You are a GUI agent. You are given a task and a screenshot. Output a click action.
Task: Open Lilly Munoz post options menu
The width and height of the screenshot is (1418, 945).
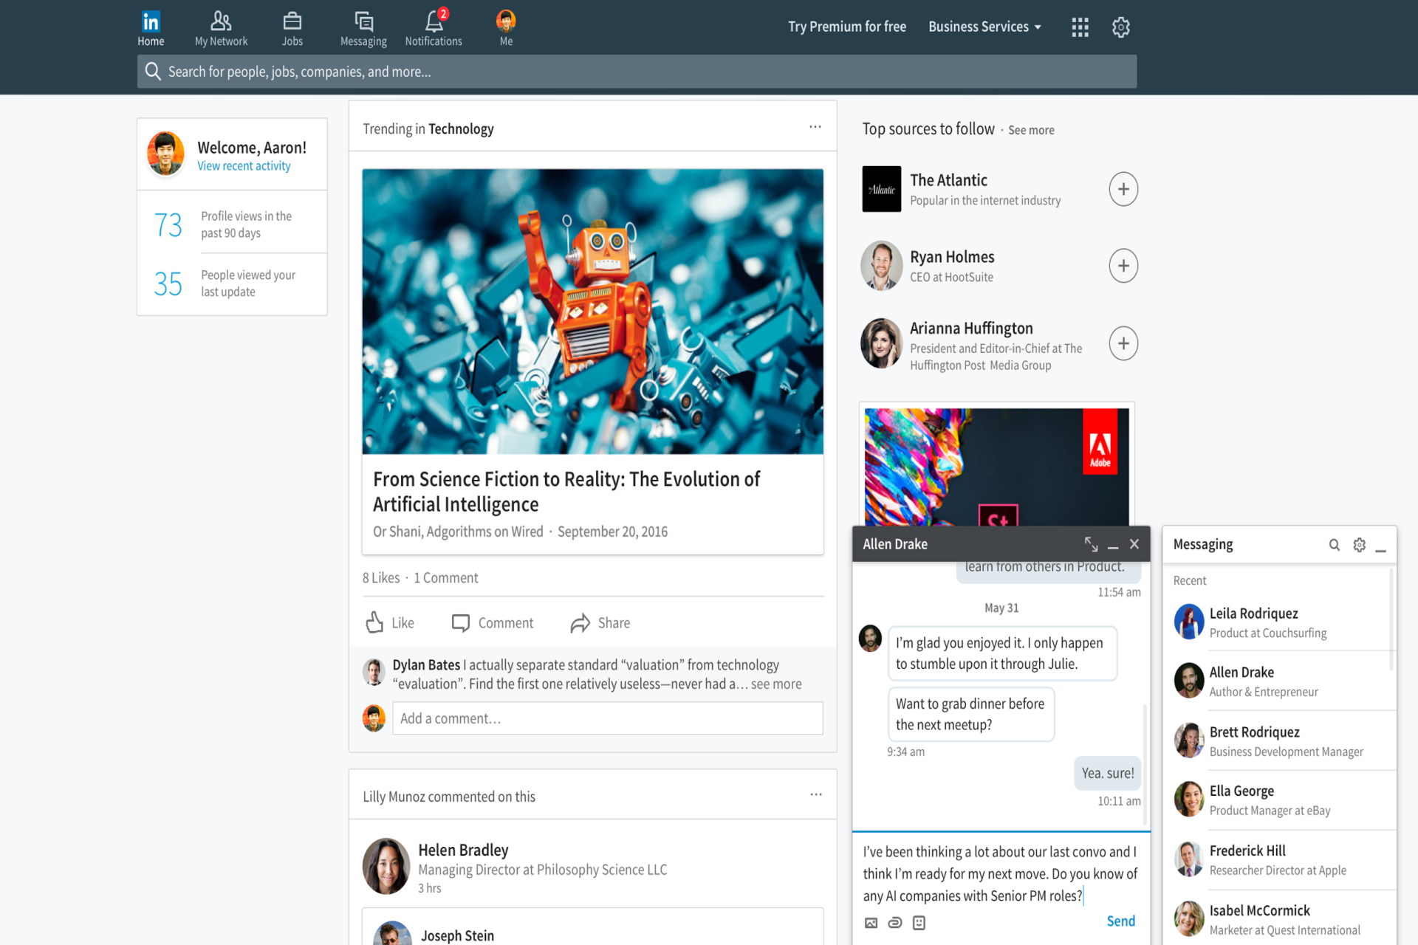point(815,794)
